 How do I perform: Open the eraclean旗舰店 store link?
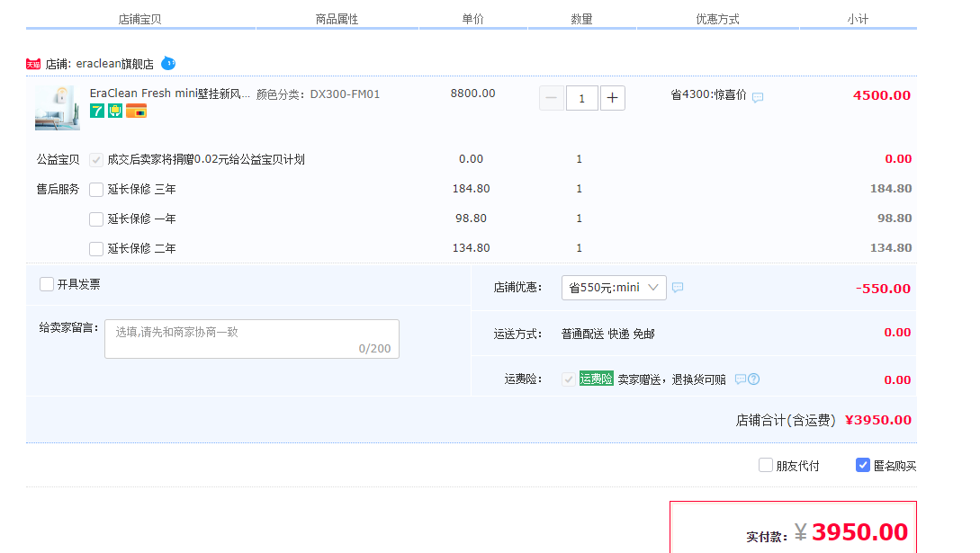coord(114,64)
